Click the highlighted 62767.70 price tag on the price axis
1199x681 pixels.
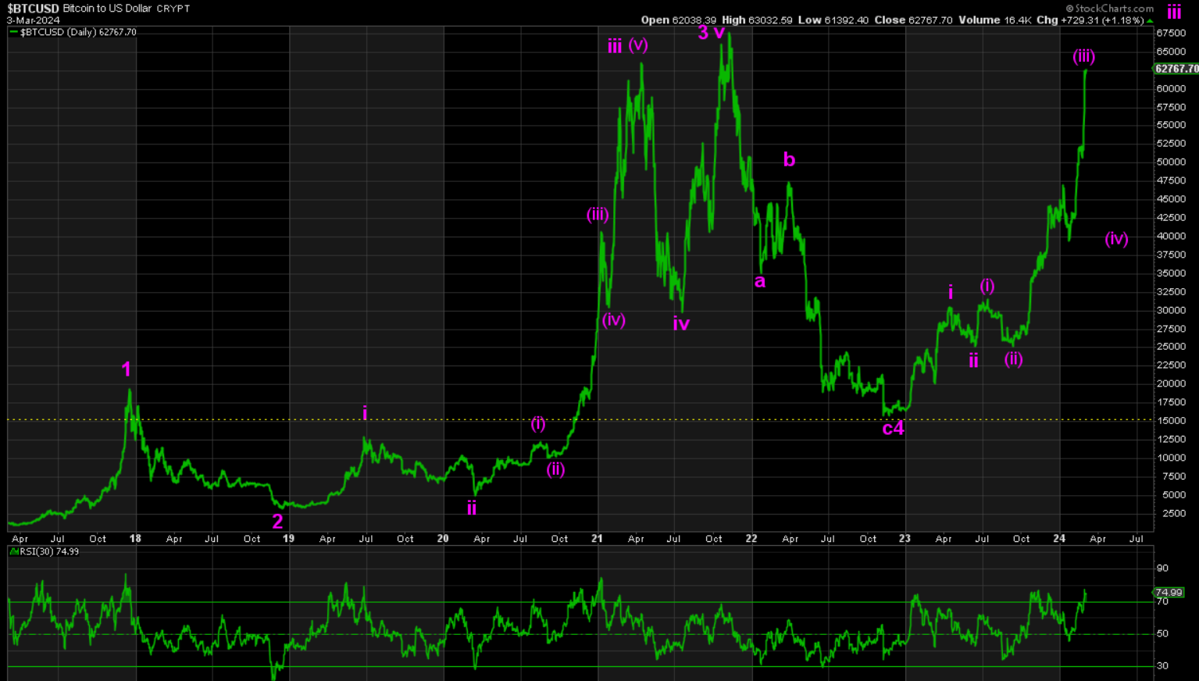click(x=1176, y=69)
